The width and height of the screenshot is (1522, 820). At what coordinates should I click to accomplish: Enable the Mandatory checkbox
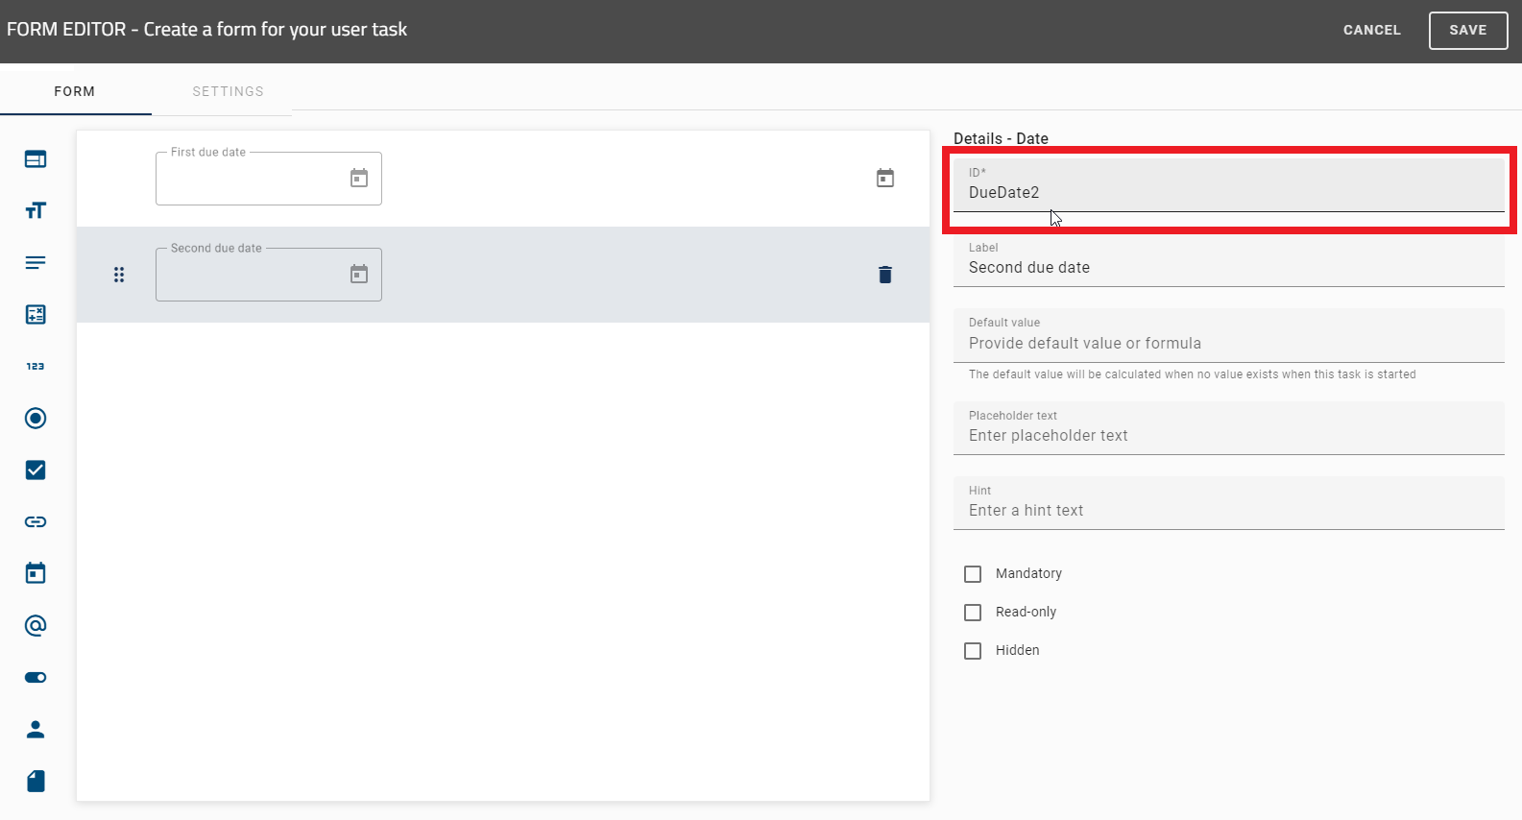click(973, 574)
